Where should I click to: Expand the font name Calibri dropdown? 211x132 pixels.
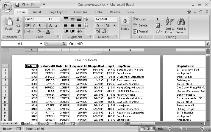[x=46, y=19]
